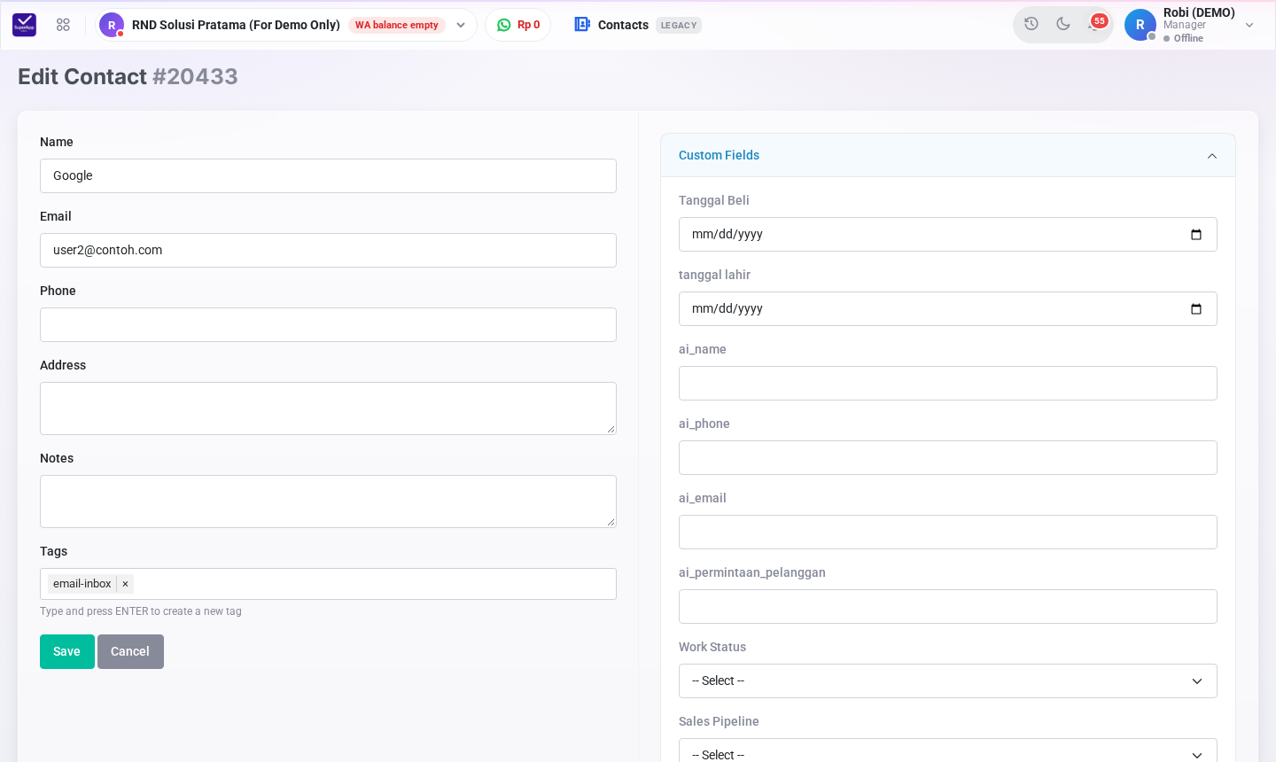Click the ai_permintaan_pelanggan input field
Image resolution: width=1276 pixels, height=762 pixels.
coord(948,607)
